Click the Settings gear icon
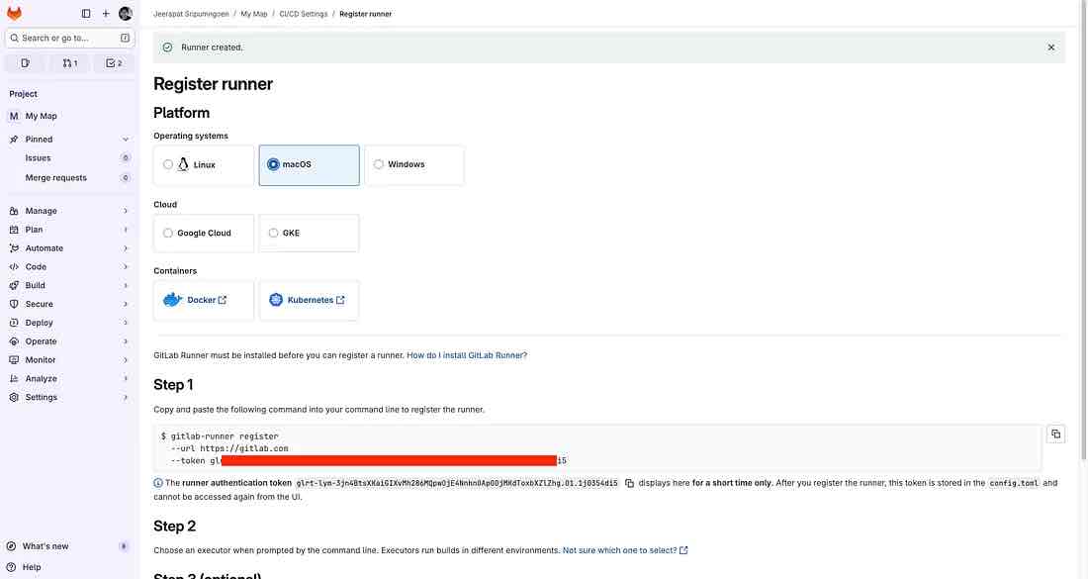The image size is (1088, 579). (x=14, y=398)
